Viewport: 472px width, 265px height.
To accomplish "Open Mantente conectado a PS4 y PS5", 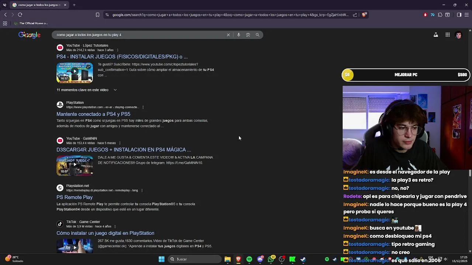I will click(93, 114).
